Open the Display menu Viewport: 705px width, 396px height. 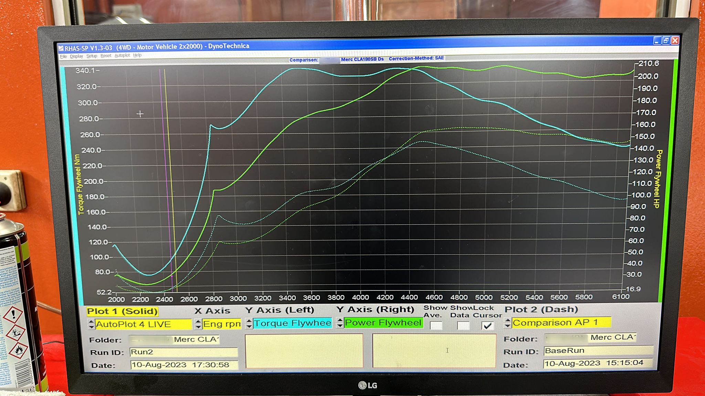coord(76,56)
